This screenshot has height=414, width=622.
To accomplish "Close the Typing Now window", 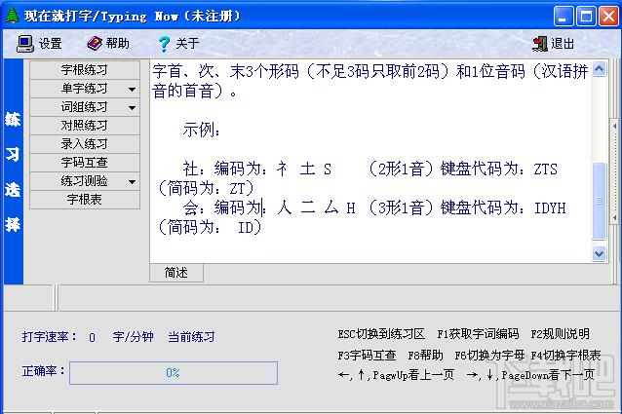I will pos(609,17).
